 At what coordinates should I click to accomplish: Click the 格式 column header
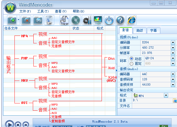tap(100, 28)
